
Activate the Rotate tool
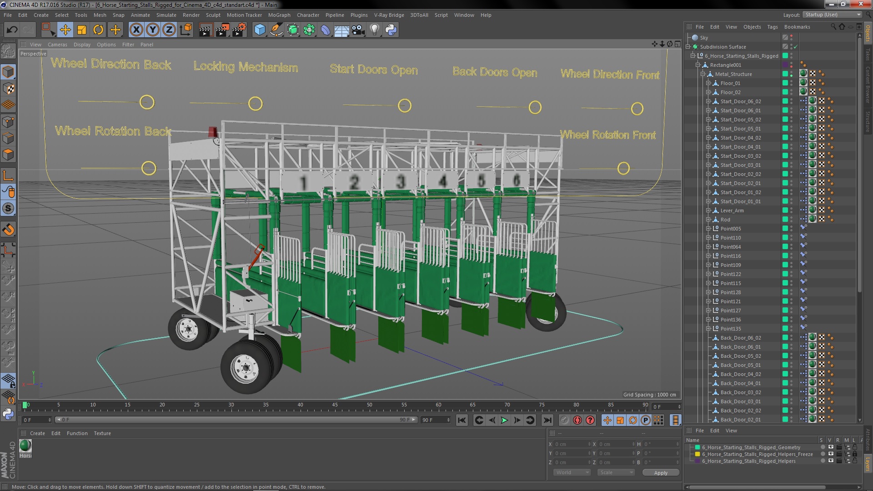coord(98,30)
